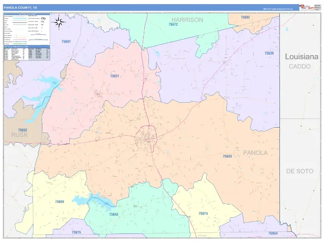The height and width of the screenshot is (243, 324).
Task: Click the city loop road at the map center
Action: pyautogui.click(x=146, y=139)
